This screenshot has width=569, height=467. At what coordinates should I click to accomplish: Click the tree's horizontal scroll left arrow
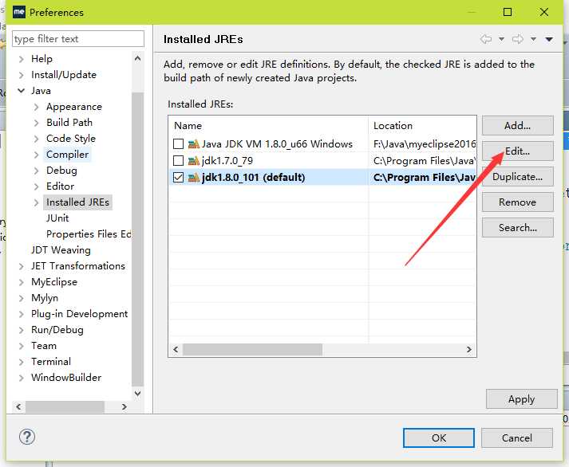click(x=18, y=406)
